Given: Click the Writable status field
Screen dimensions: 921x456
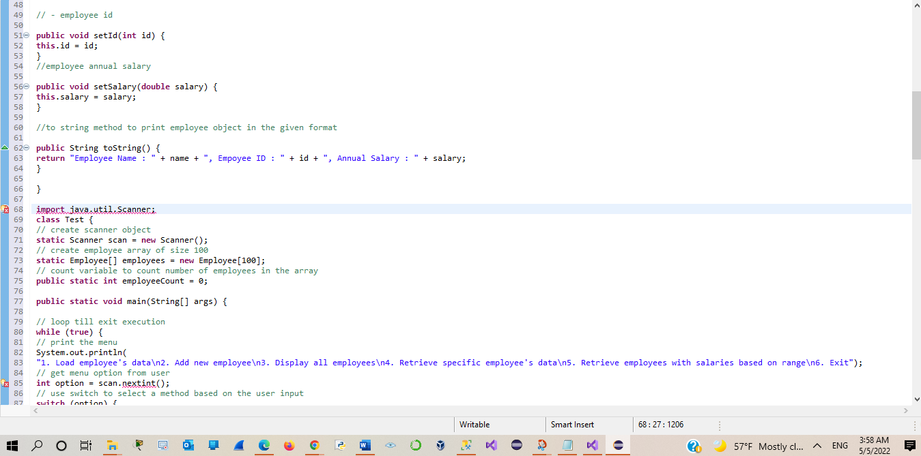Looking at the screenshot, I should click(x=474, y=425).
